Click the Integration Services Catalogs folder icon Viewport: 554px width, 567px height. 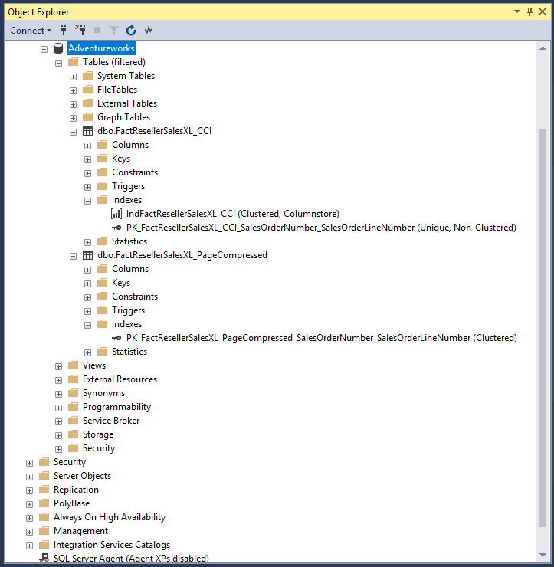[44, 544]
